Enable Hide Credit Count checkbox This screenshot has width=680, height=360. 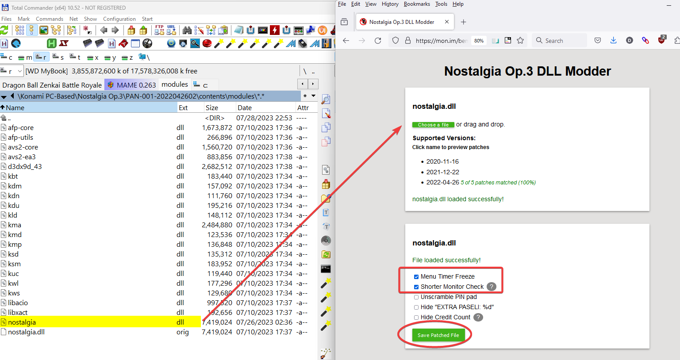click(x=416, y=318)
